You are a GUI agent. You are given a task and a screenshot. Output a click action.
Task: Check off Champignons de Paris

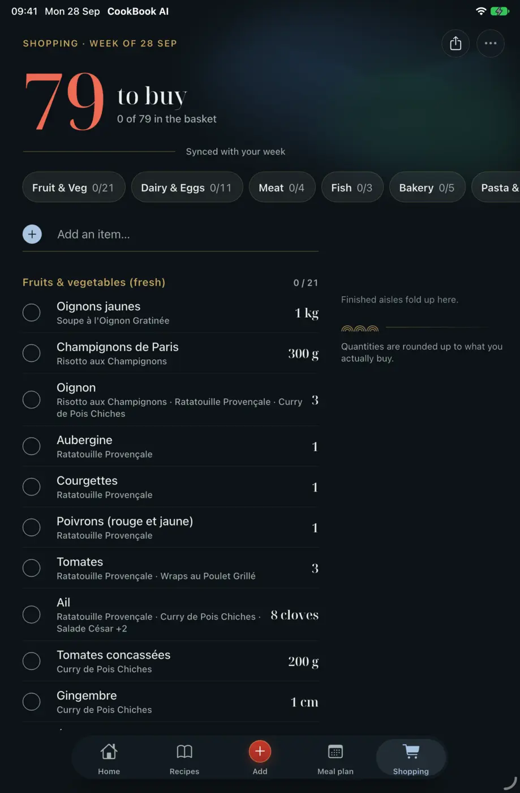32,353
